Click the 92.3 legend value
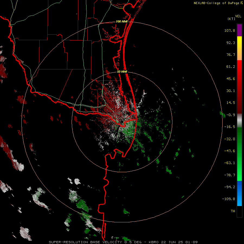The height and width of the screenshot is (244, 244). click(231, 43)
